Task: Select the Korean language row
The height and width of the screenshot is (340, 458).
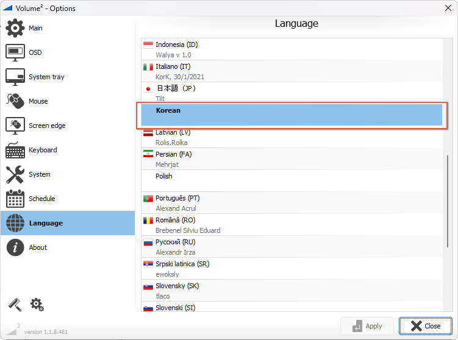Action: tap(292, 115)
